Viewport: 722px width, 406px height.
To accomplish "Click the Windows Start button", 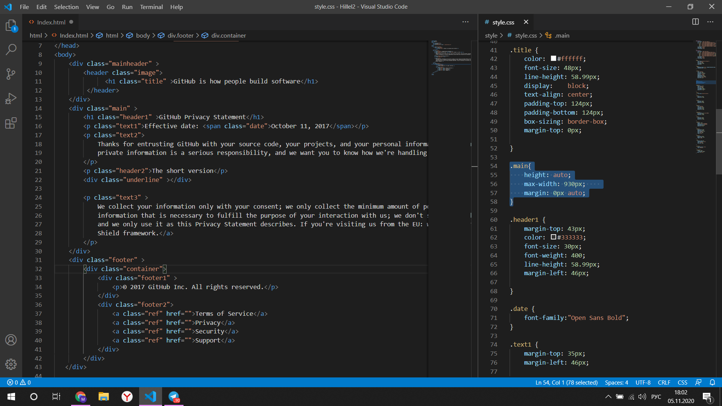I will pyautogui.click(x=11, y=397).
